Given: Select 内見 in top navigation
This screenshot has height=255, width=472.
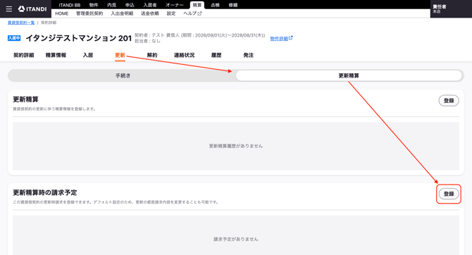Looking at the screenshot, I should pyautogui.click(x=112, y=5).
